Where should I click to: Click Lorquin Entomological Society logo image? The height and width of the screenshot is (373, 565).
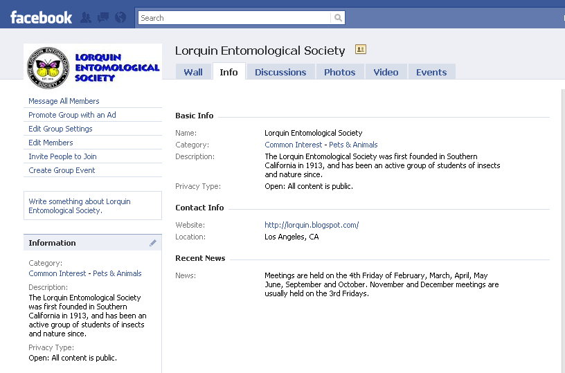click(x=93, y=67)
